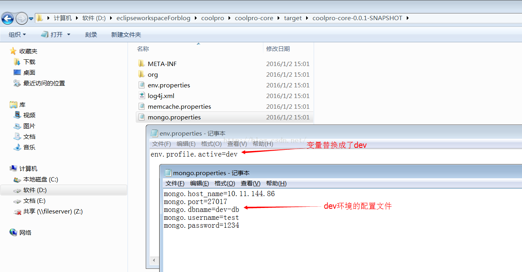Expand the arrow after coolpro-core-0.0.1-SNAPSHOT breadcrumb

408,18
